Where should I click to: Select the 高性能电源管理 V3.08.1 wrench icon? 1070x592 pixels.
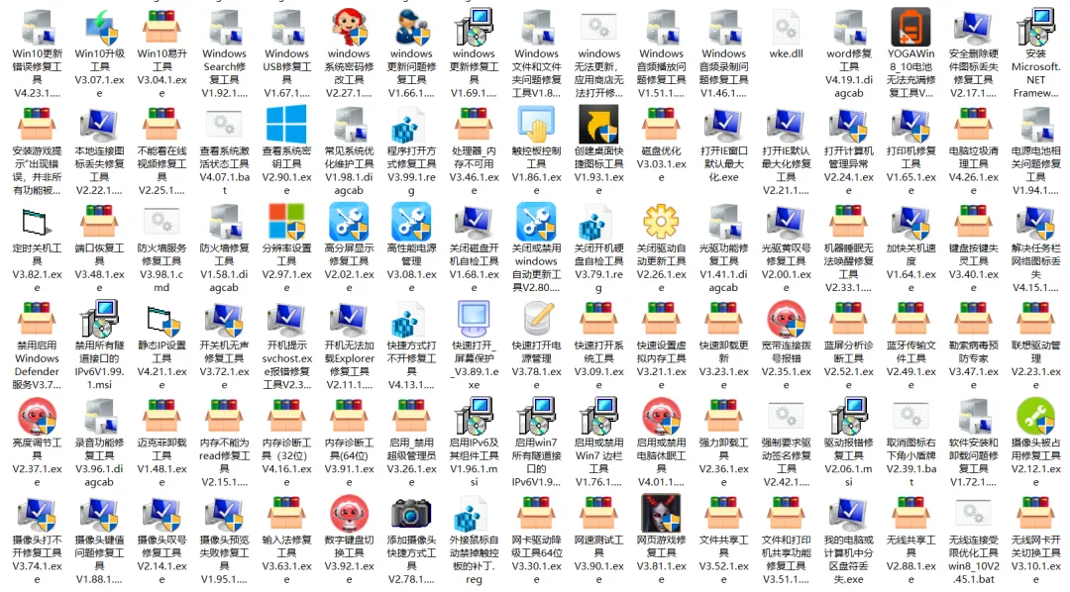click(x=411, y=223)
